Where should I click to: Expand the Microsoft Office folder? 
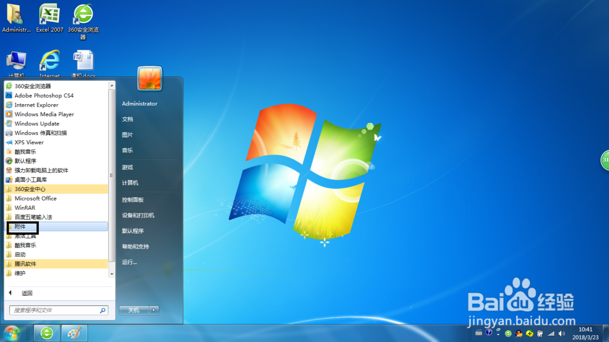coord(56,198)
